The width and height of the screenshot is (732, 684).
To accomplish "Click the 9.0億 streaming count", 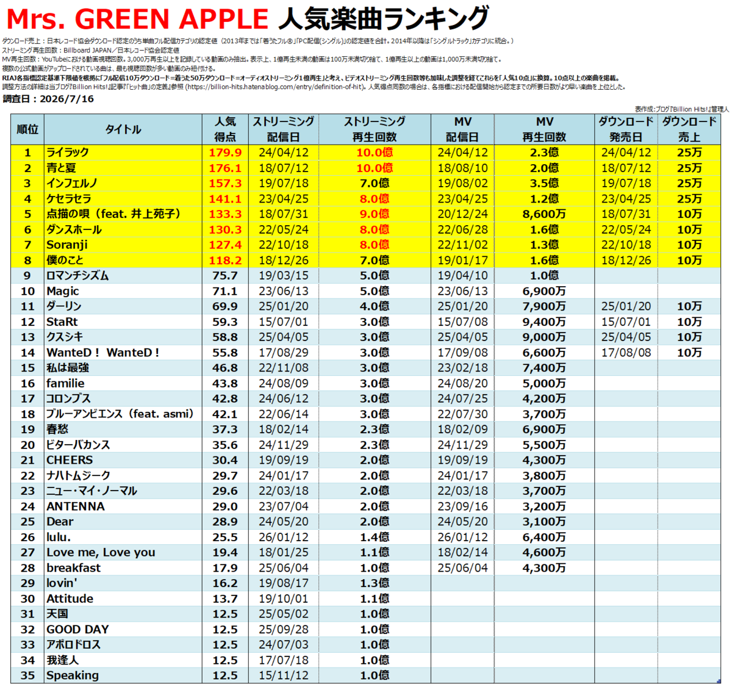I will pyautogui.click(x=375, y=214).
